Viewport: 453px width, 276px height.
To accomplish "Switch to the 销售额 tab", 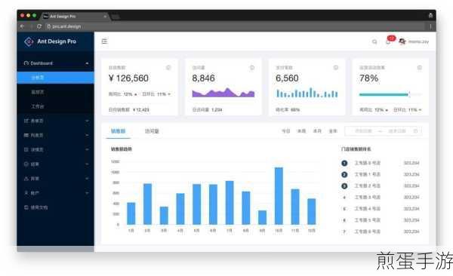I will pos(119,131).
